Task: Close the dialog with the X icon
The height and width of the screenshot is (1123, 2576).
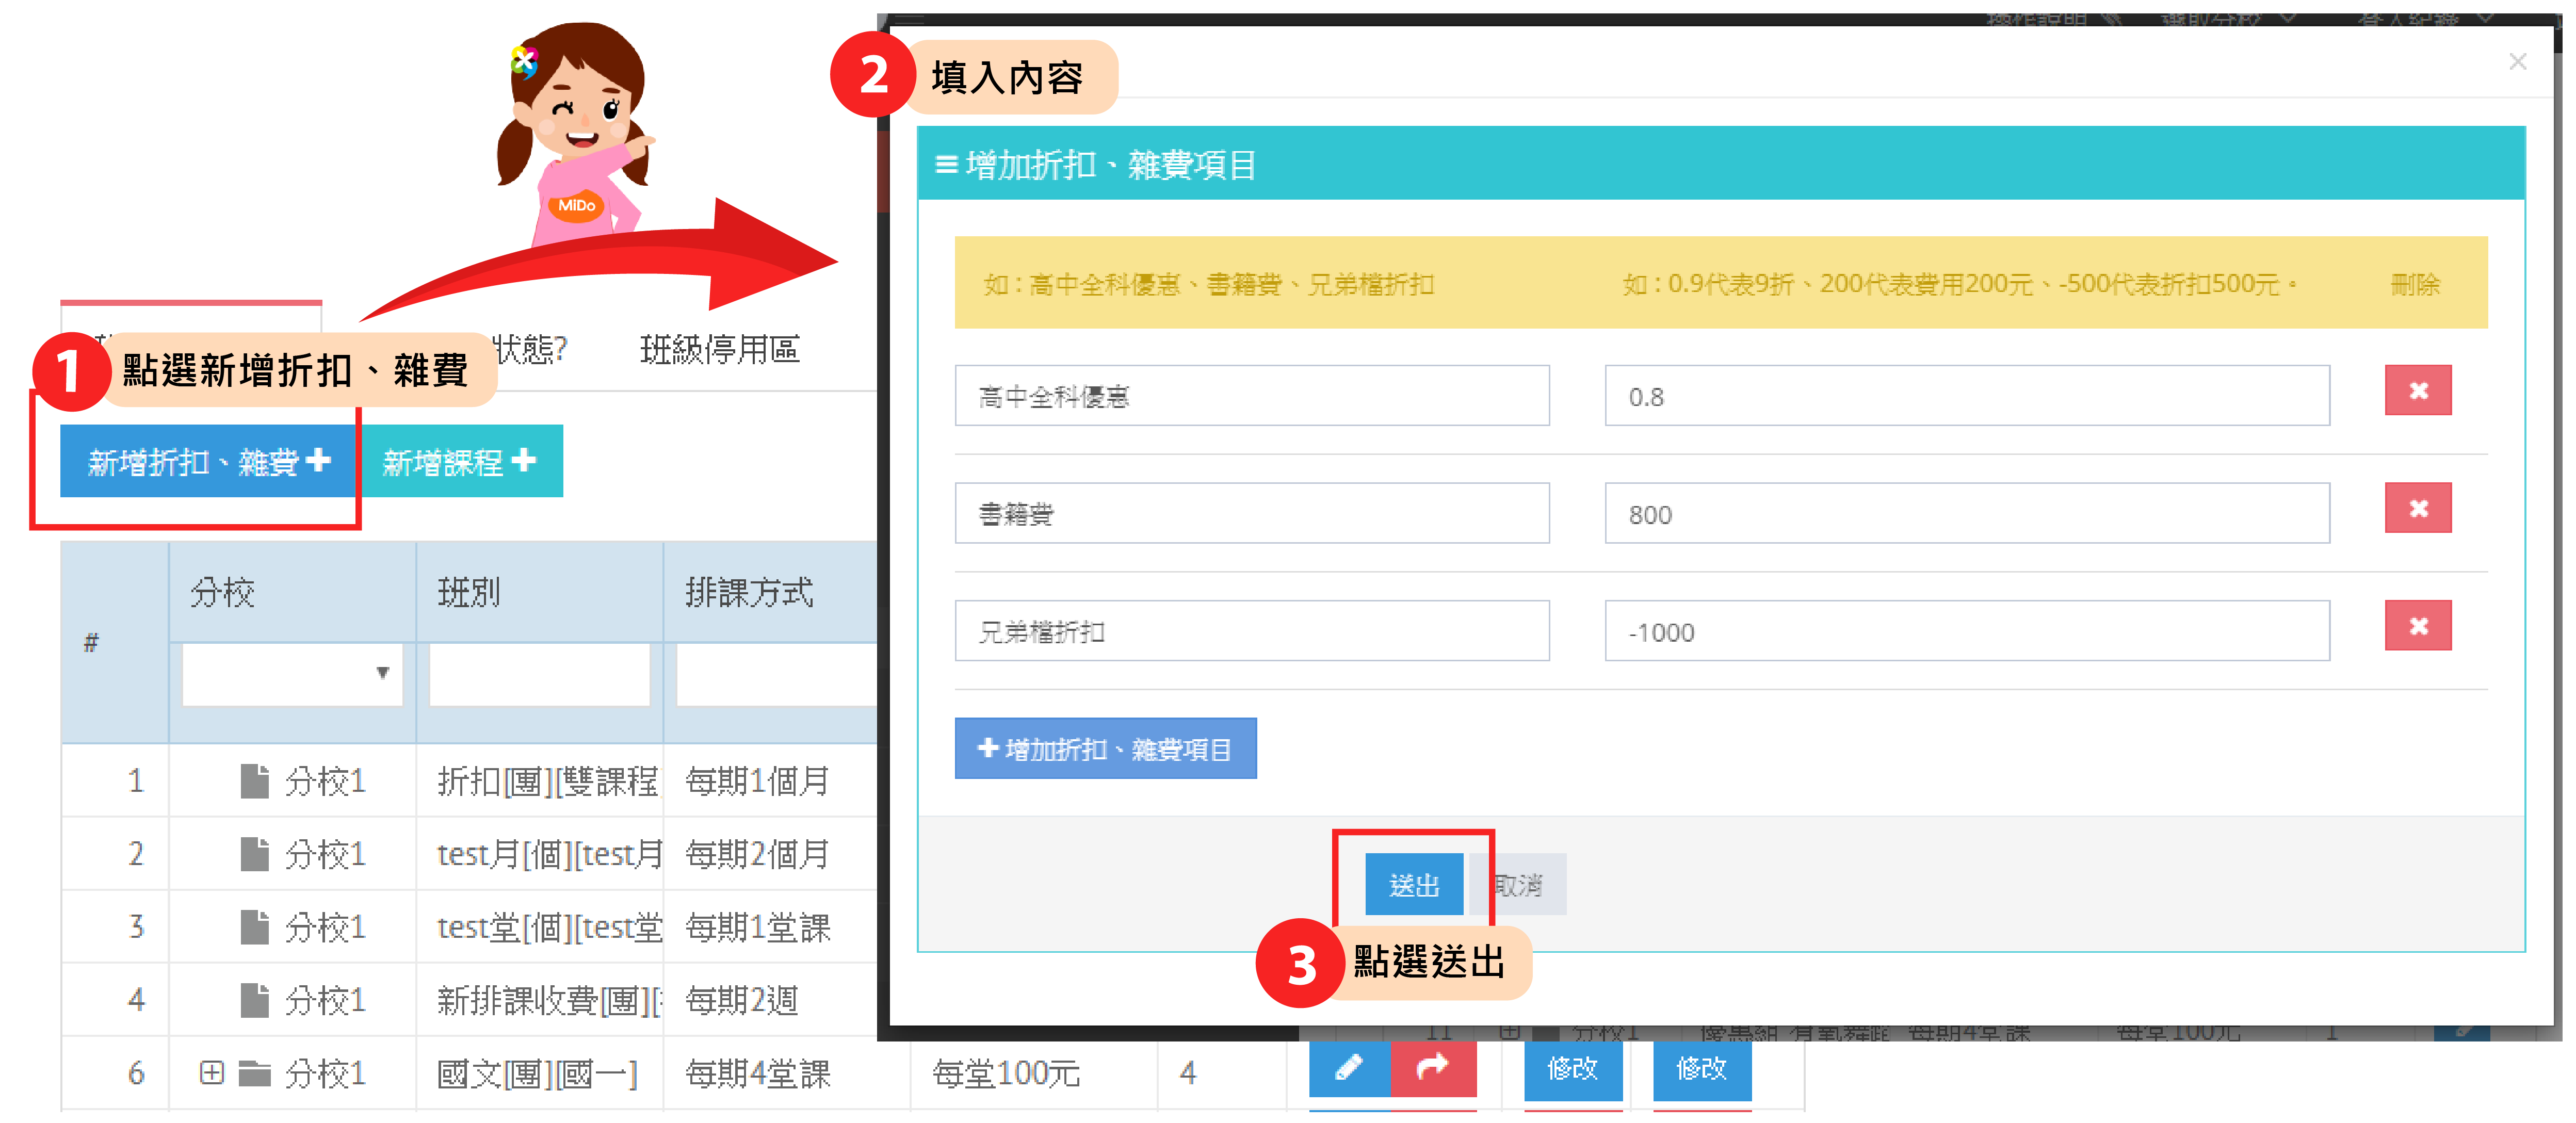Action: tap(2517, 62)
